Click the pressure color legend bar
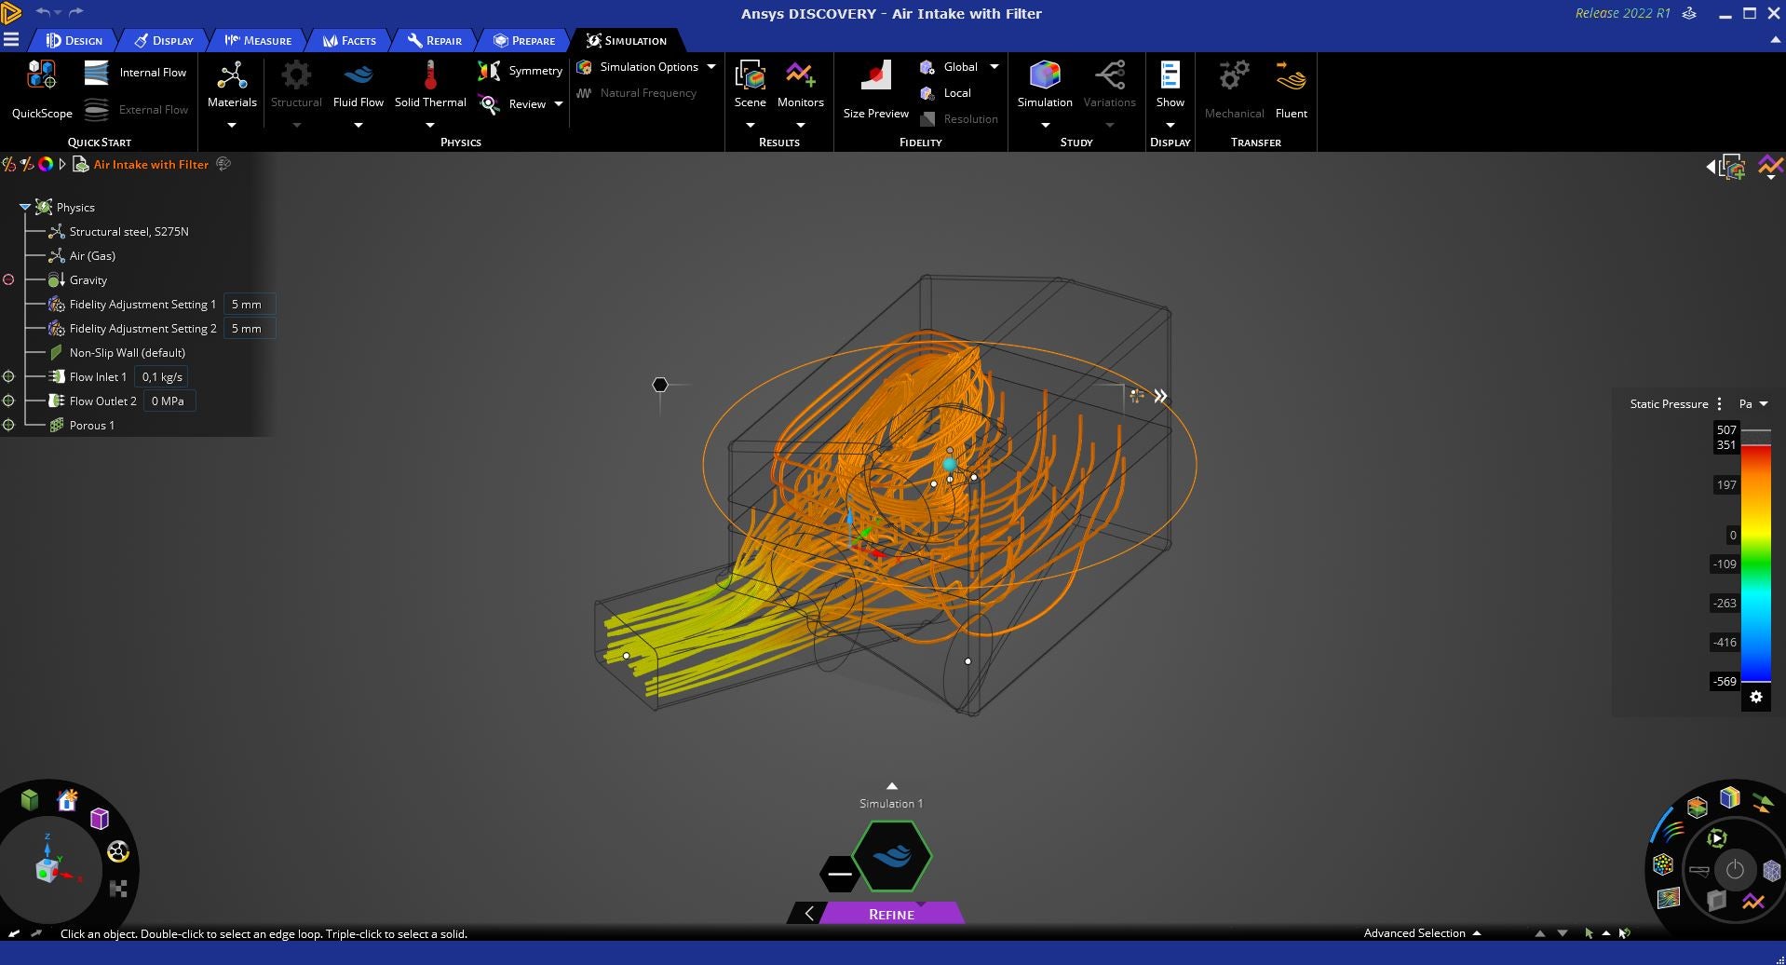Screen dimensions: 1786x965 (1755, 563)
